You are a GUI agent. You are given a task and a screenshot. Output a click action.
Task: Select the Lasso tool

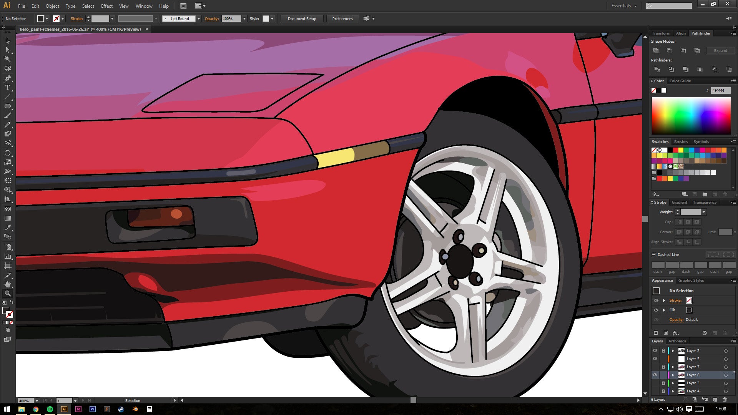pyautogui.click(x=8, y=69)
